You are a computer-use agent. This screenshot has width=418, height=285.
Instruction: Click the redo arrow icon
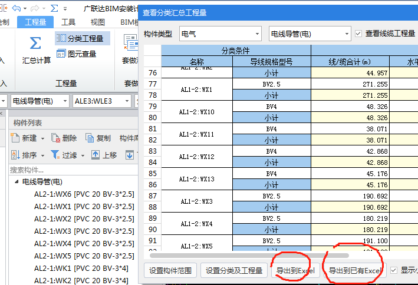[x=35, y=8]
